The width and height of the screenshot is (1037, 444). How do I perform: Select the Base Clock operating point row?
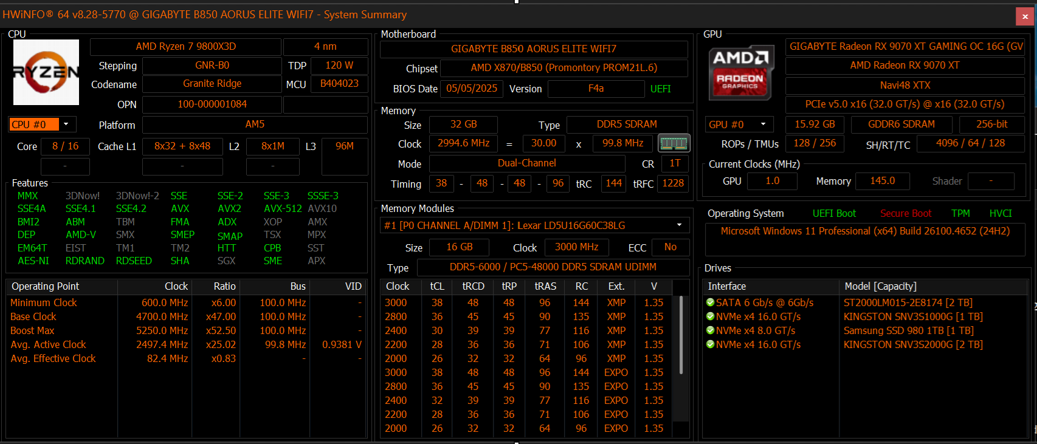[x=186, y=316]
